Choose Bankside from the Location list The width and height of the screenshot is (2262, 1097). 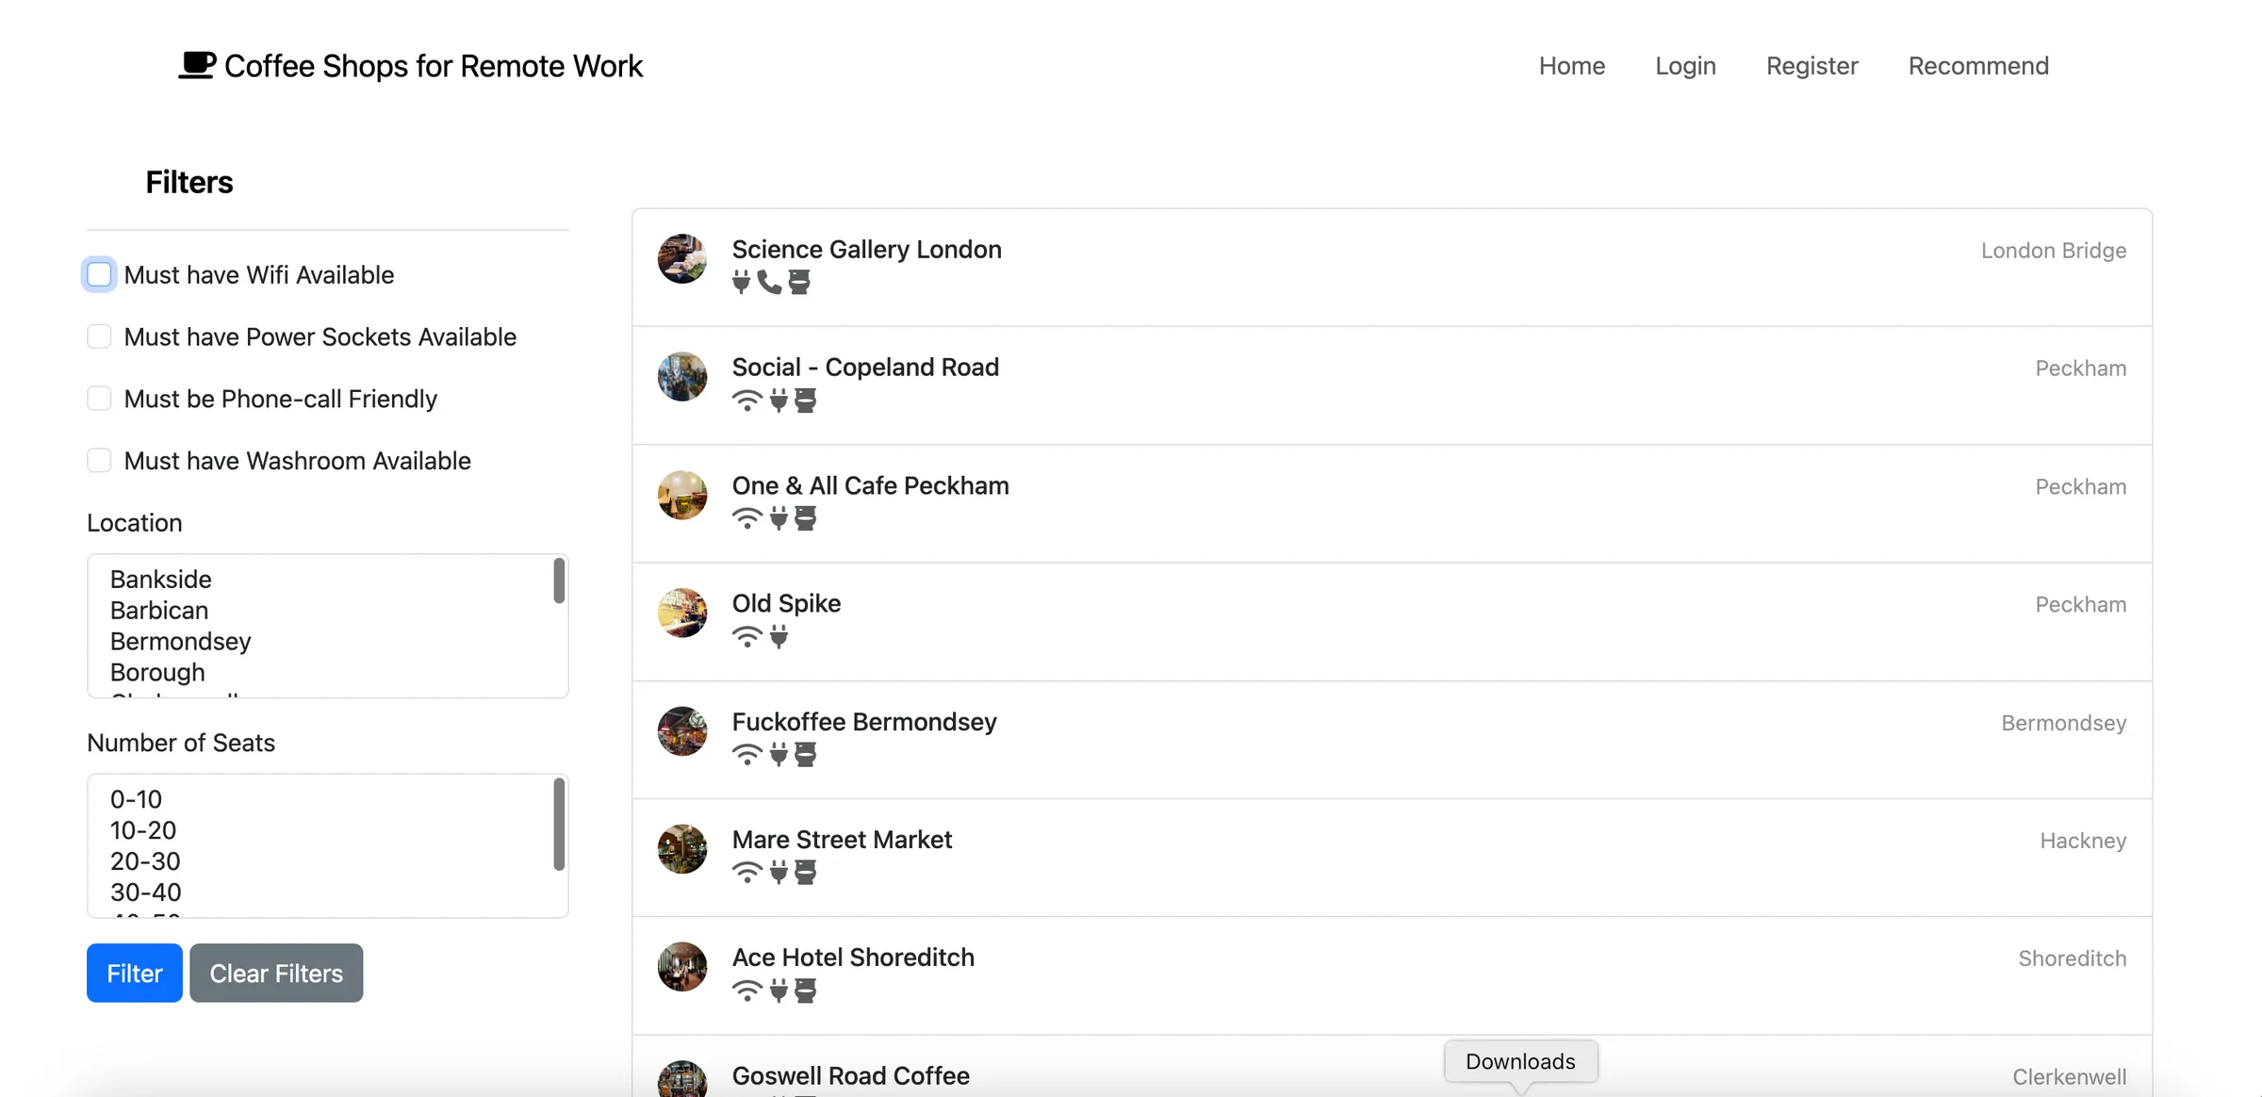(160, 579)
